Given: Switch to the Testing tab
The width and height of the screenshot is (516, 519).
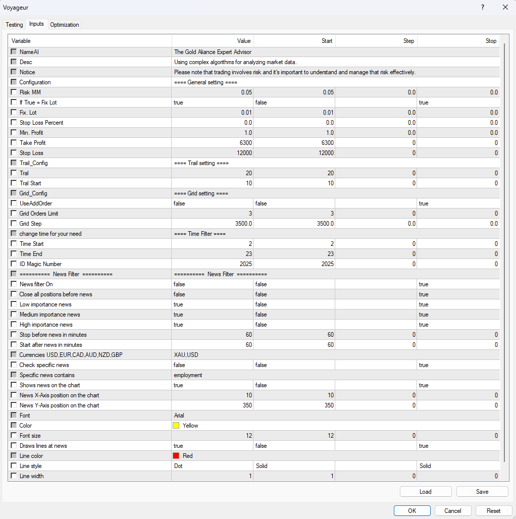Looking at the screenshot, I should (14, 24).
